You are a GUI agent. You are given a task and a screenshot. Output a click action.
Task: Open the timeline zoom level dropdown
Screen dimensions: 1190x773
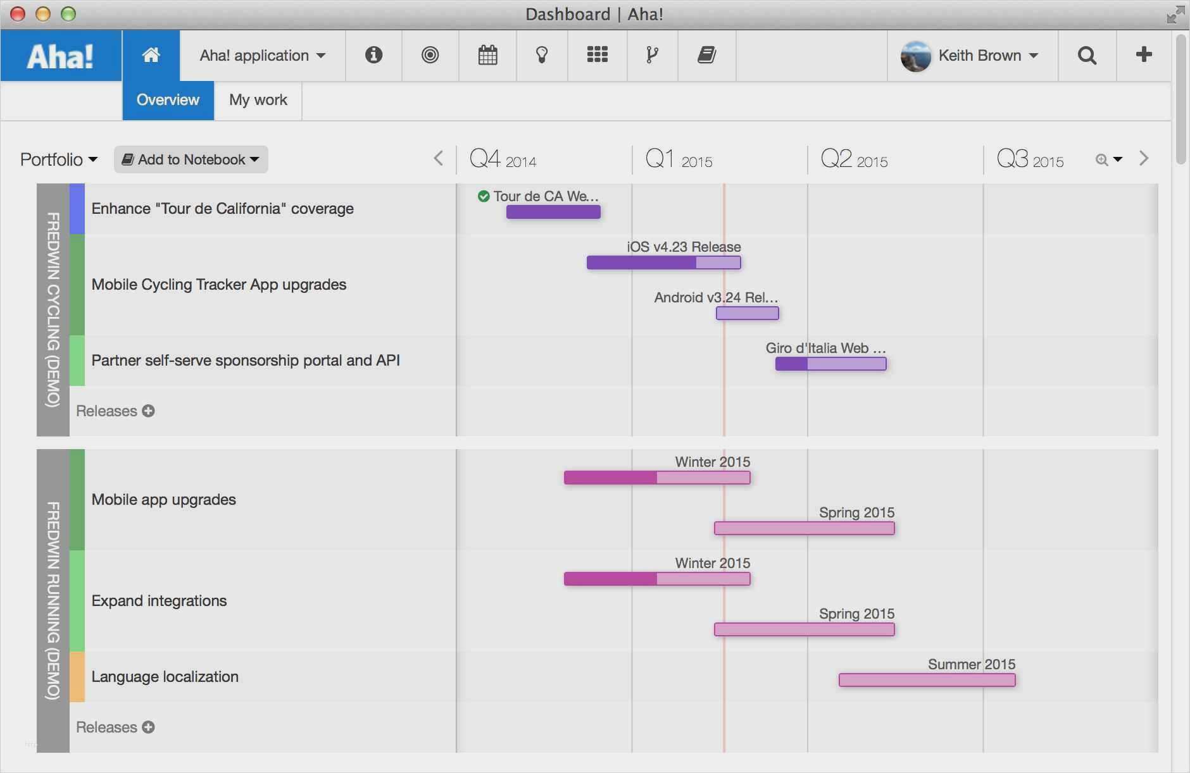(x=1109, y=159)
